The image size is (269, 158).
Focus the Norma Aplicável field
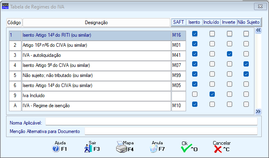[x=151, y=122]
